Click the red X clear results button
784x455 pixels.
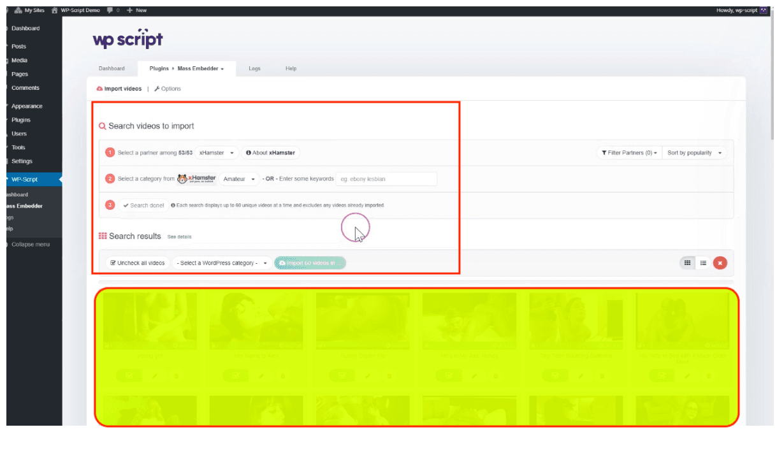(x=720, y=263)
